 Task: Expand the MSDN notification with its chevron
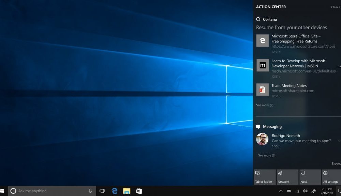pos(340,66)
